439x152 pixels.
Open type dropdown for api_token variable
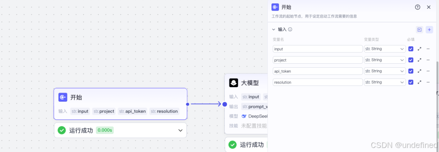[x=385, y=71]
